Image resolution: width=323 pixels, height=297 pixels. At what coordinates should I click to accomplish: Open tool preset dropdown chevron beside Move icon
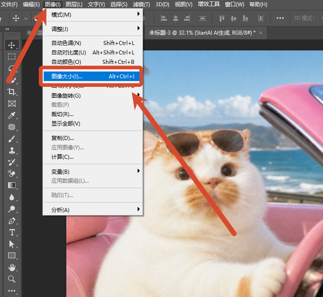coord(26,19)
